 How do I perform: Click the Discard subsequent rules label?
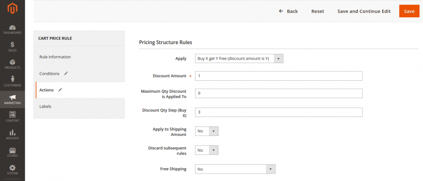coord(167,151)
